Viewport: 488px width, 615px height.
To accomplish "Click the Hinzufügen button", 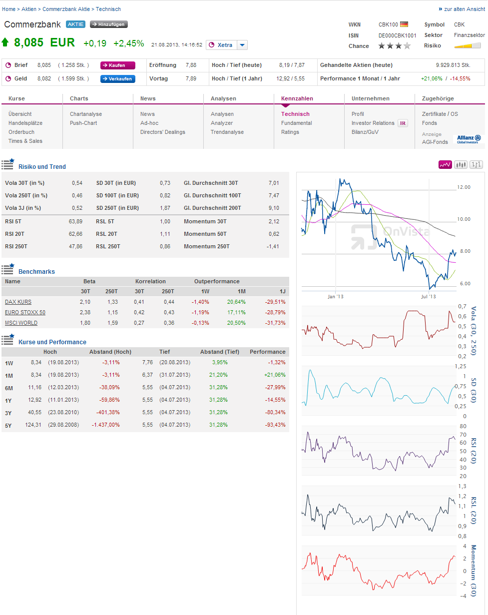I will [109, 24].
